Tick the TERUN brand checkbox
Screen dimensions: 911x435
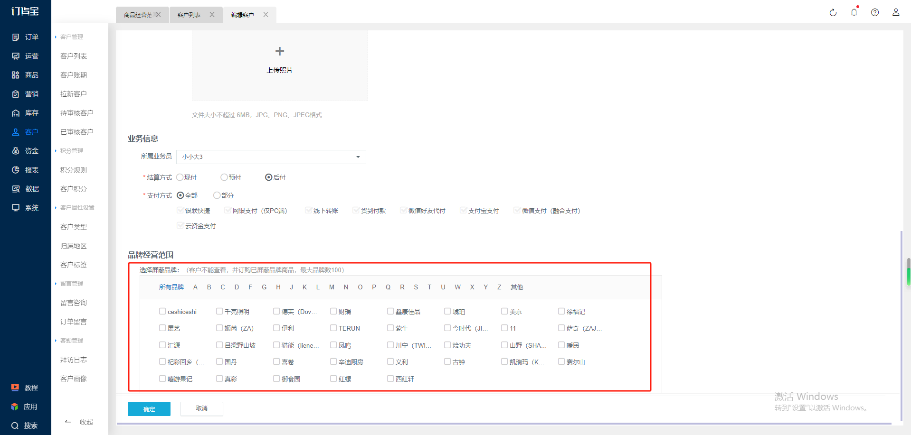click(x=333, y=328)
